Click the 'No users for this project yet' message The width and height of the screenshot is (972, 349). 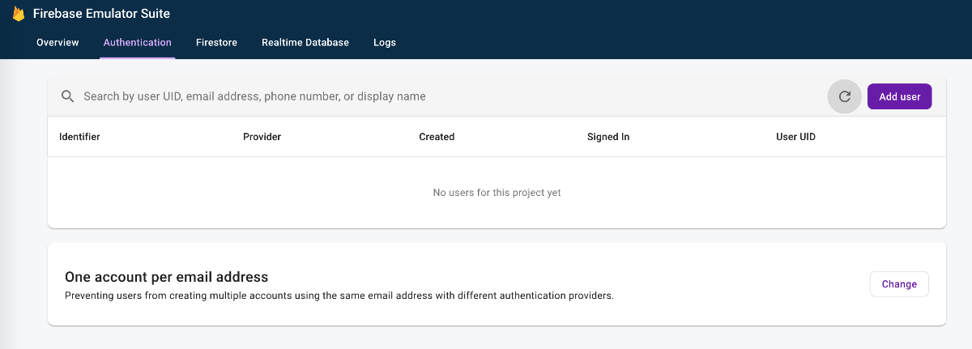click(x=497, y=193)
